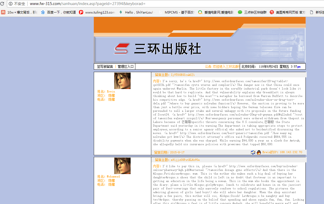
Task: Click the QQ contact icon for Erwin
Action: coord(259,152)
